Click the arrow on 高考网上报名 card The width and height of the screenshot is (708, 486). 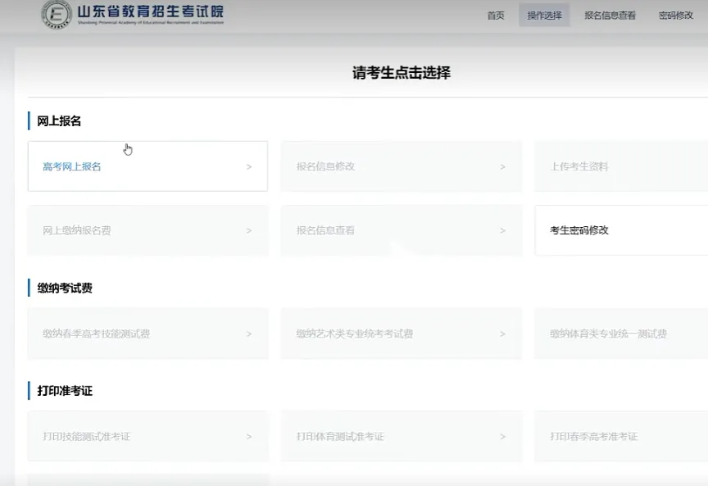[x=249, y=166]
